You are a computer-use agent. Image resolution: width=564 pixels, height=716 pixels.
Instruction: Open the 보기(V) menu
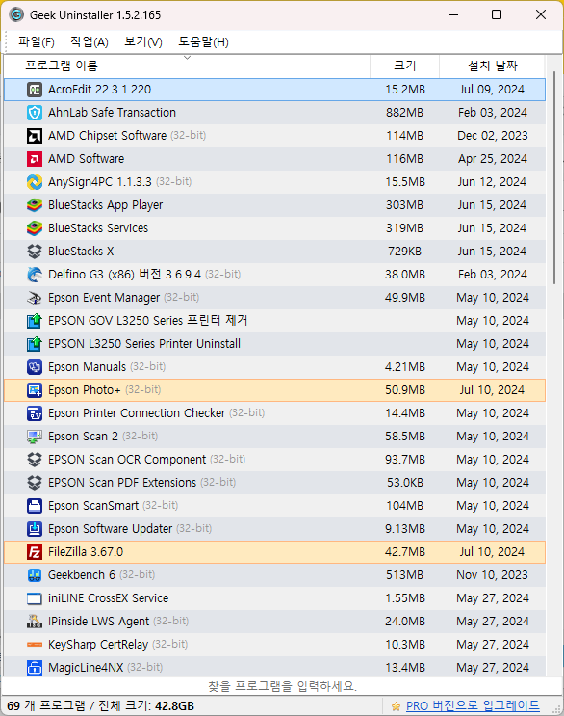[143, 42]
